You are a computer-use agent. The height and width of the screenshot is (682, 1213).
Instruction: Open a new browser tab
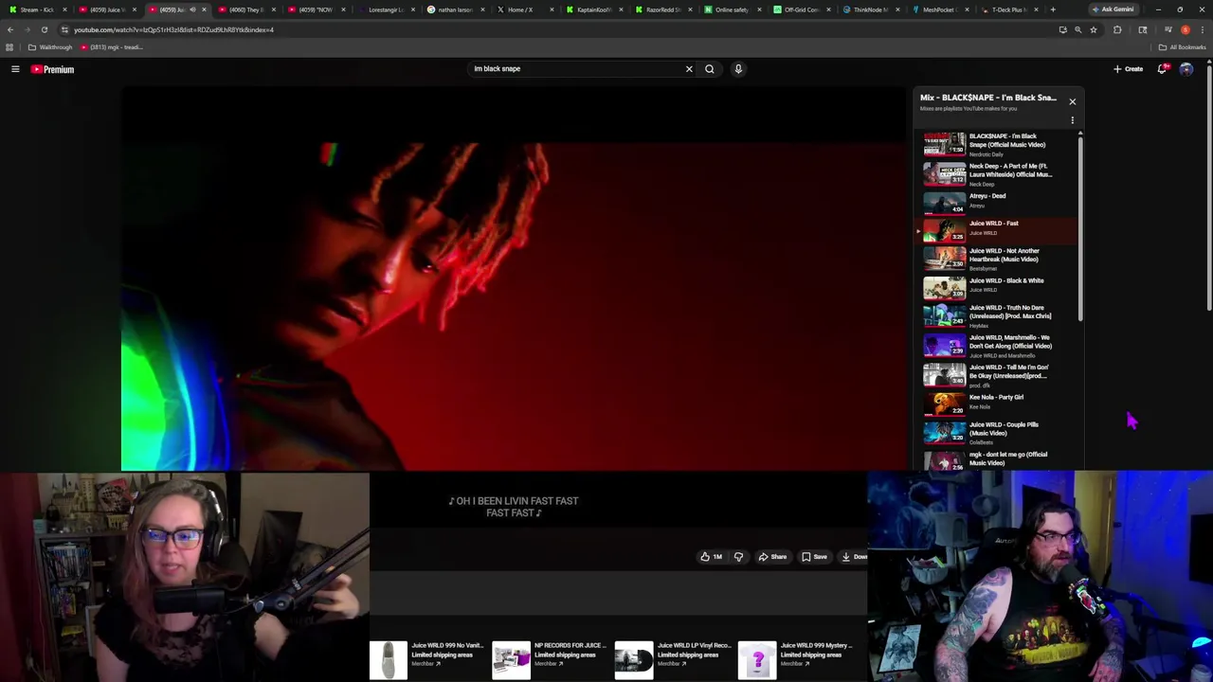coord(1053,9)
